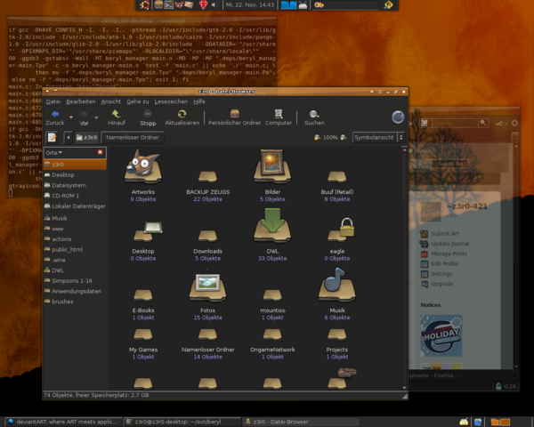Click Namenloser Ordner path bar button
534x427 pixels.
point(133,137)
